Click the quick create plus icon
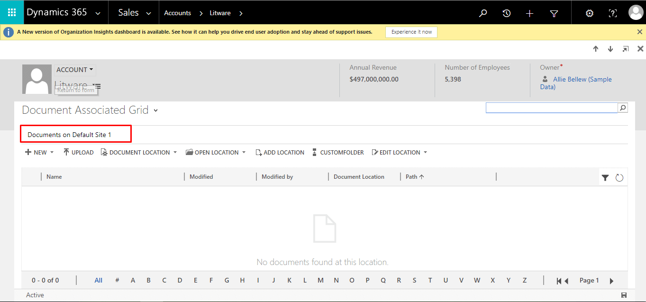 (530, 13)
